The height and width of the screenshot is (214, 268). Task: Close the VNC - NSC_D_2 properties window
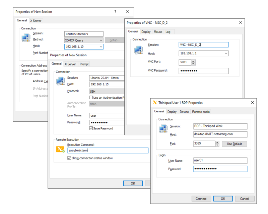click(240, 22)
